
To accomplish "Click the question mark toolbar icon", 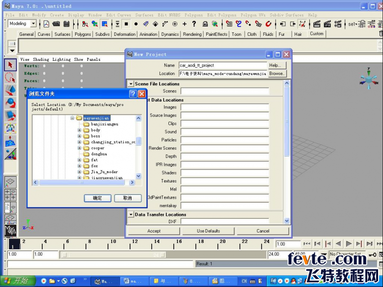I will [x=194, y=24].
